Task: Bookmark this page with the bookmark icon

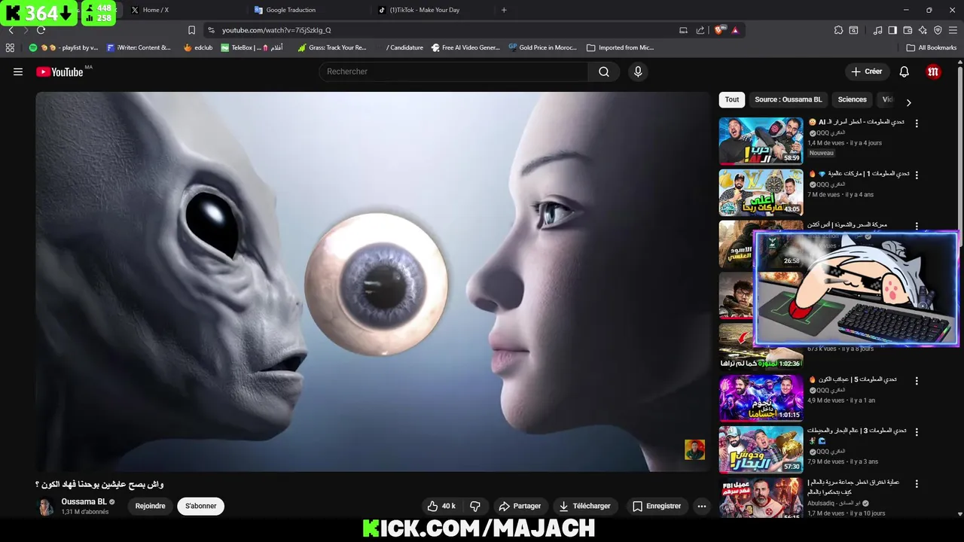Action: tap(191, 30)
